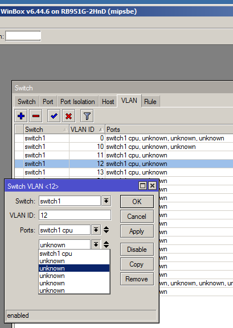Go to the Host tab

tap(108, 102)
